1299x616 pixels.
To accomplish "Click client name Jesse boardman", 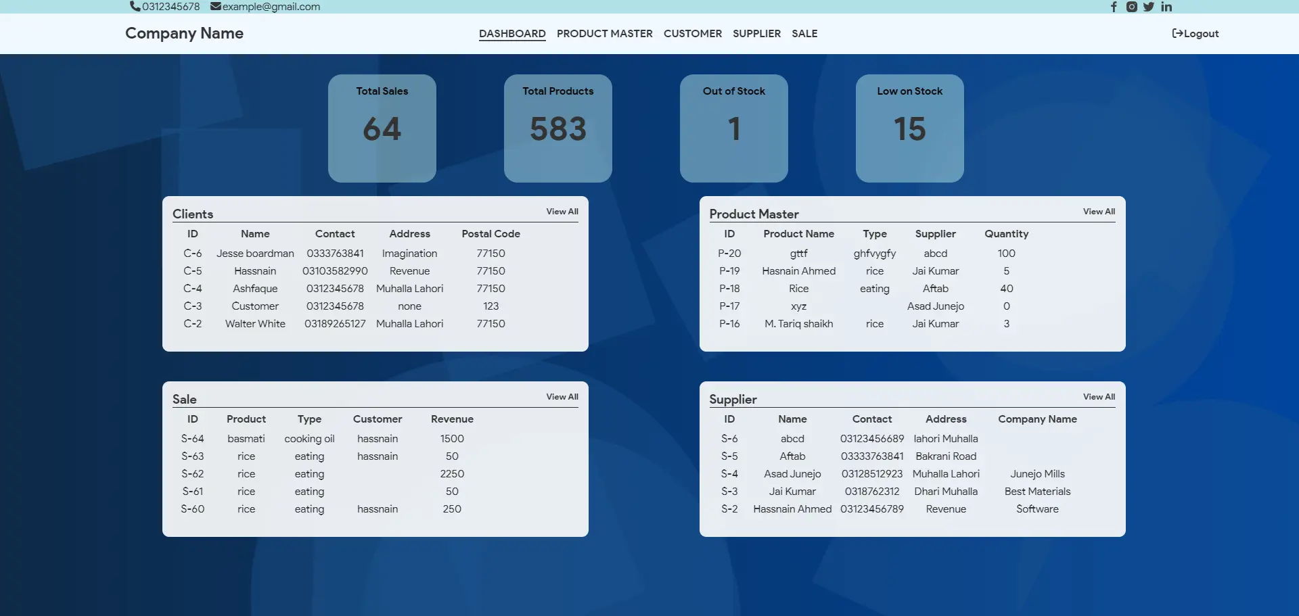I will (255, 254).
